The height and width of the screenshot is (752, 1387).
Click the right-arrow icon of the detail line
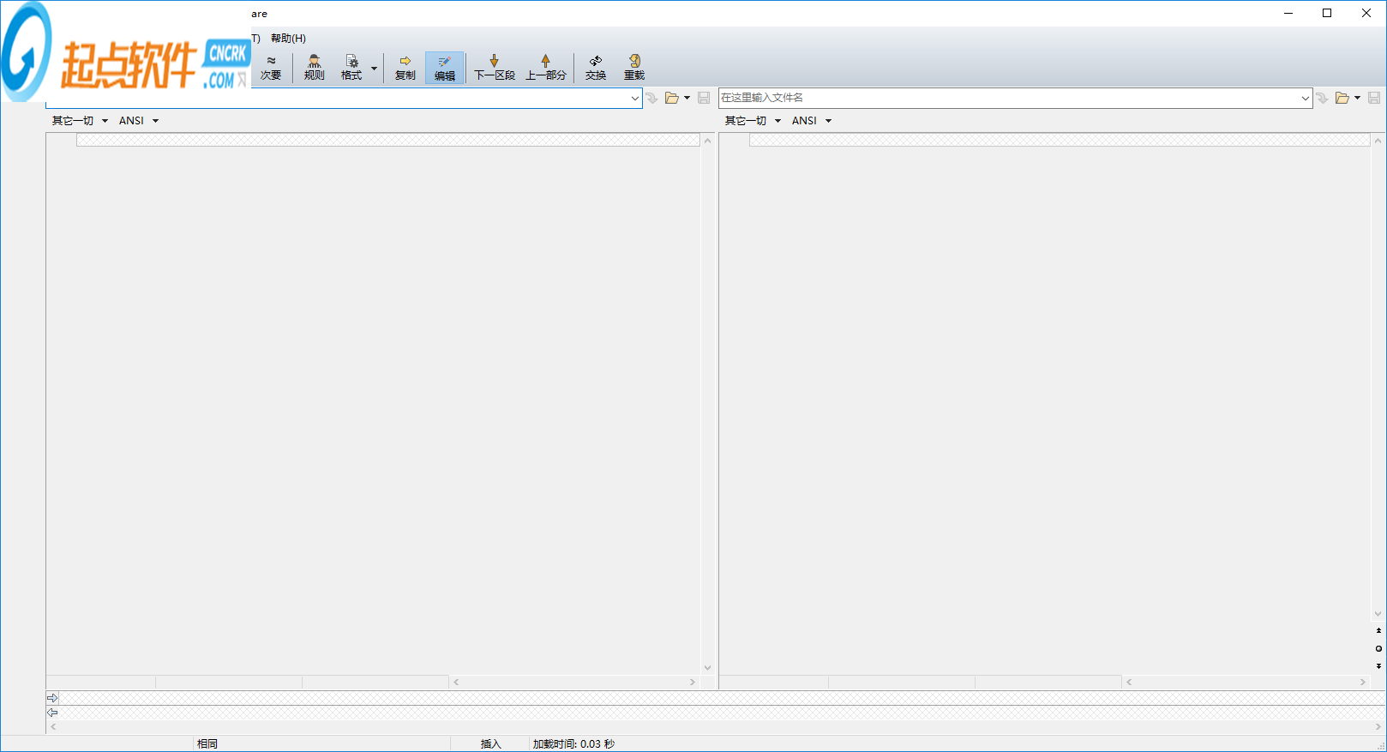(52, 698)
